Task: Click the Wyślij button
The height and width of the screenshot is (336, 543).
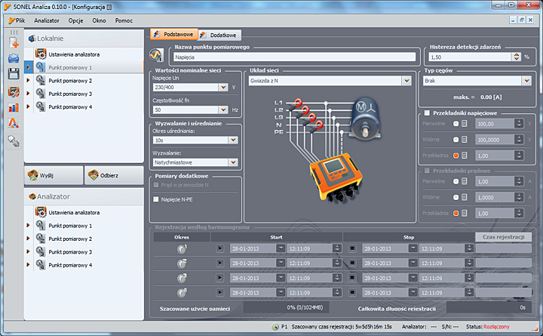Action: pos(54,175)
